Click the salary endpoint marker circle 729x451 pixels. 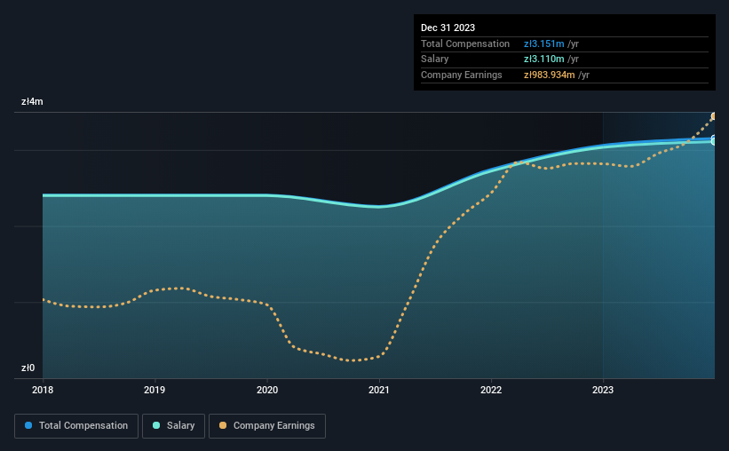coord(714,141)
